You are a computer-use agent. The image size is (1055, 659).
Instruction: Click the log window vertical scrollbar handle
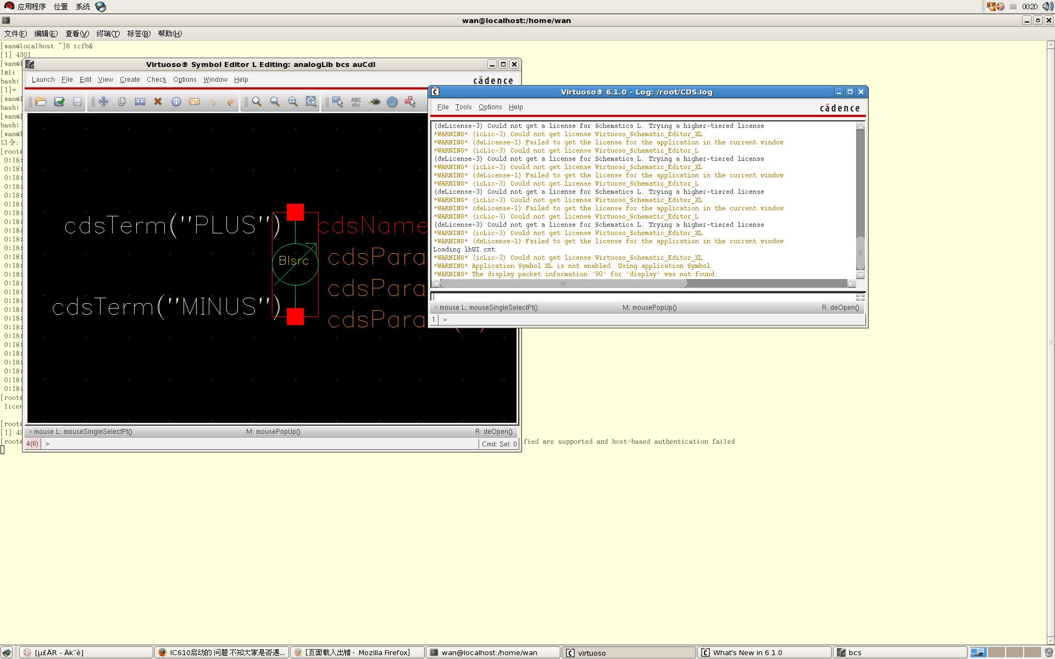click(860, 253)
